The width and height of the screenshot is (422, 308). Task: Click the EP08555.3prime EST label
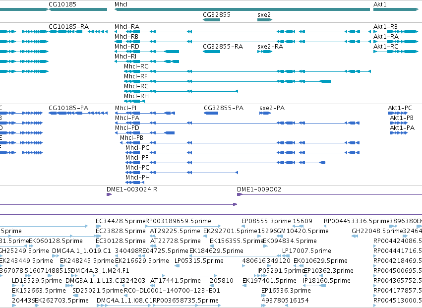pos(266,221)
